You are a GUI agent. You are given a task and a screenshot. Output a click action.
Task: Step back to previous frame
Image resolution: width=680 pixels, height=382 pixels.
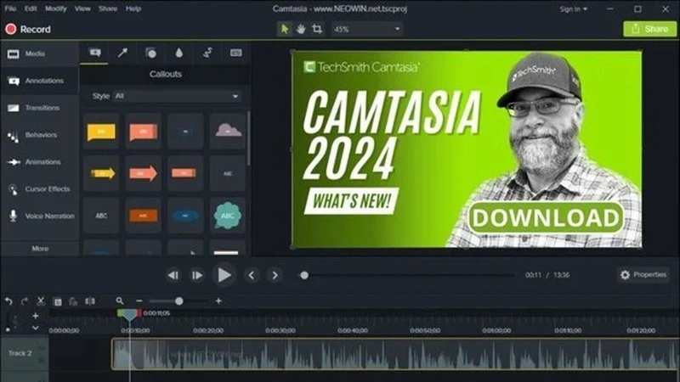(x=173, y=275)
